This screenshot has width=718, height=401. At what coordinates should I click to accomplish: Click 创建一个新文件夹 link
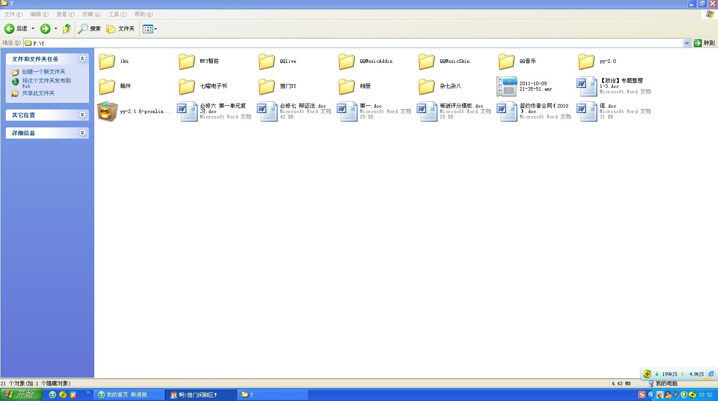pyautogui.click(x=44, y=72)
